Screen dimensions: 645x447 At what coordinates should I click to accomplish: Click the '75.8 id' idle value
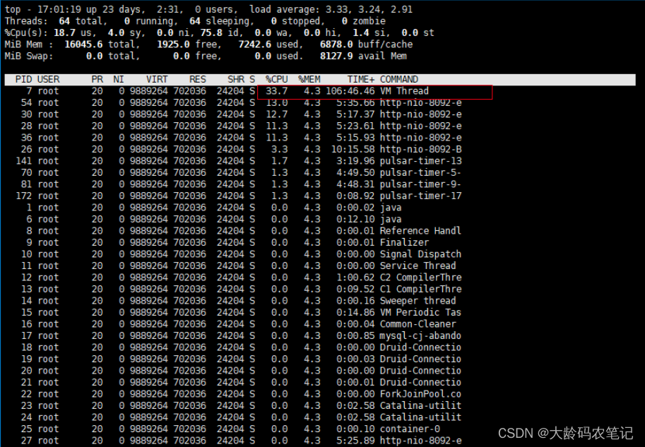tap(220, 33)
